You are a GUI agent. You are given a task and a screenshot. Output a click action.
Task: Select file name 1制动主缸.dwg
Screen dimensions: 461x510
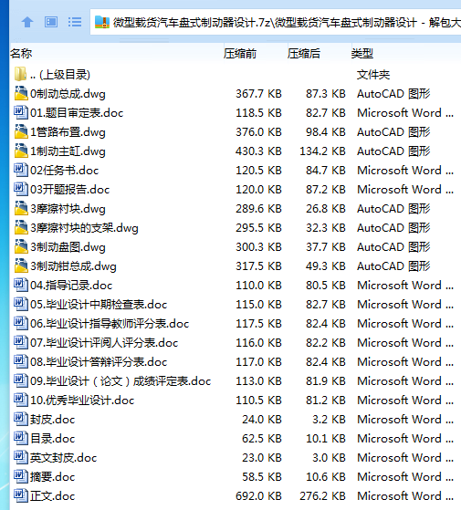pos(68,151)
